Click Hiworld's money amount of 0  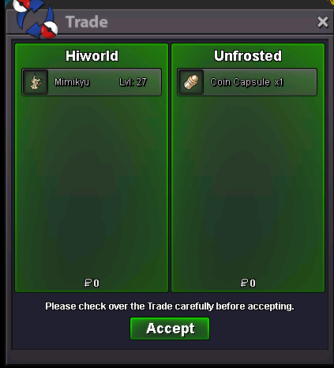pyautogui.click(x=96, y=284)
